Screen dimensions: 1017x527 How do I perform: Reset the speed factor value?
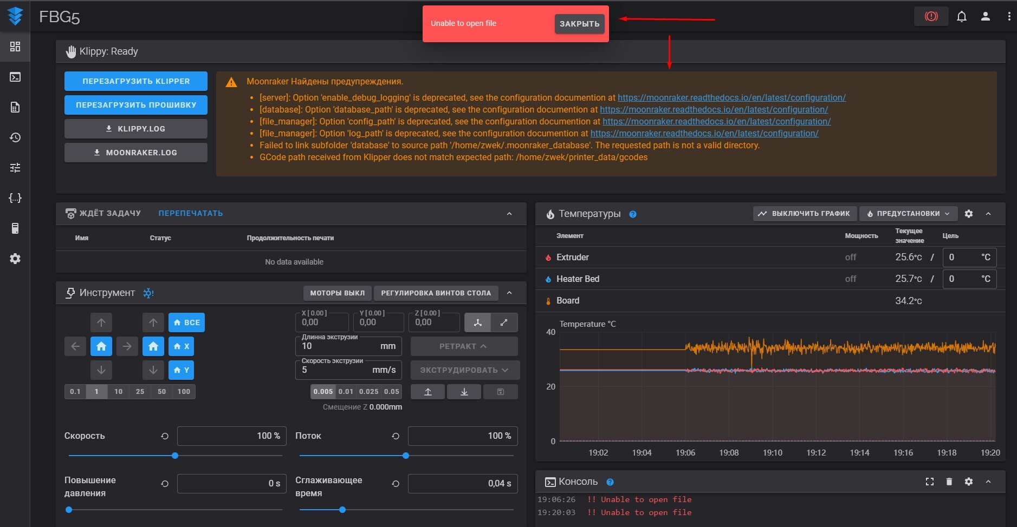click(165, 436)
